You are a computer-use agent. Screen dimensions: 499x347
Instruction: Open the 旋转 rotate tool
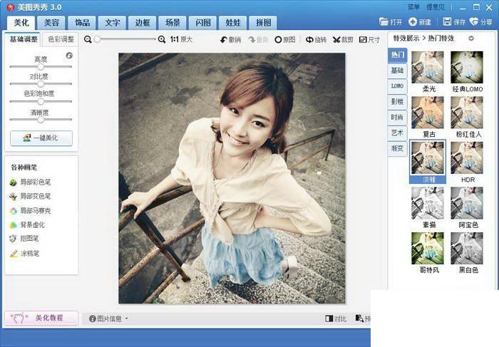pyautogui.click(x=316, y=40)
